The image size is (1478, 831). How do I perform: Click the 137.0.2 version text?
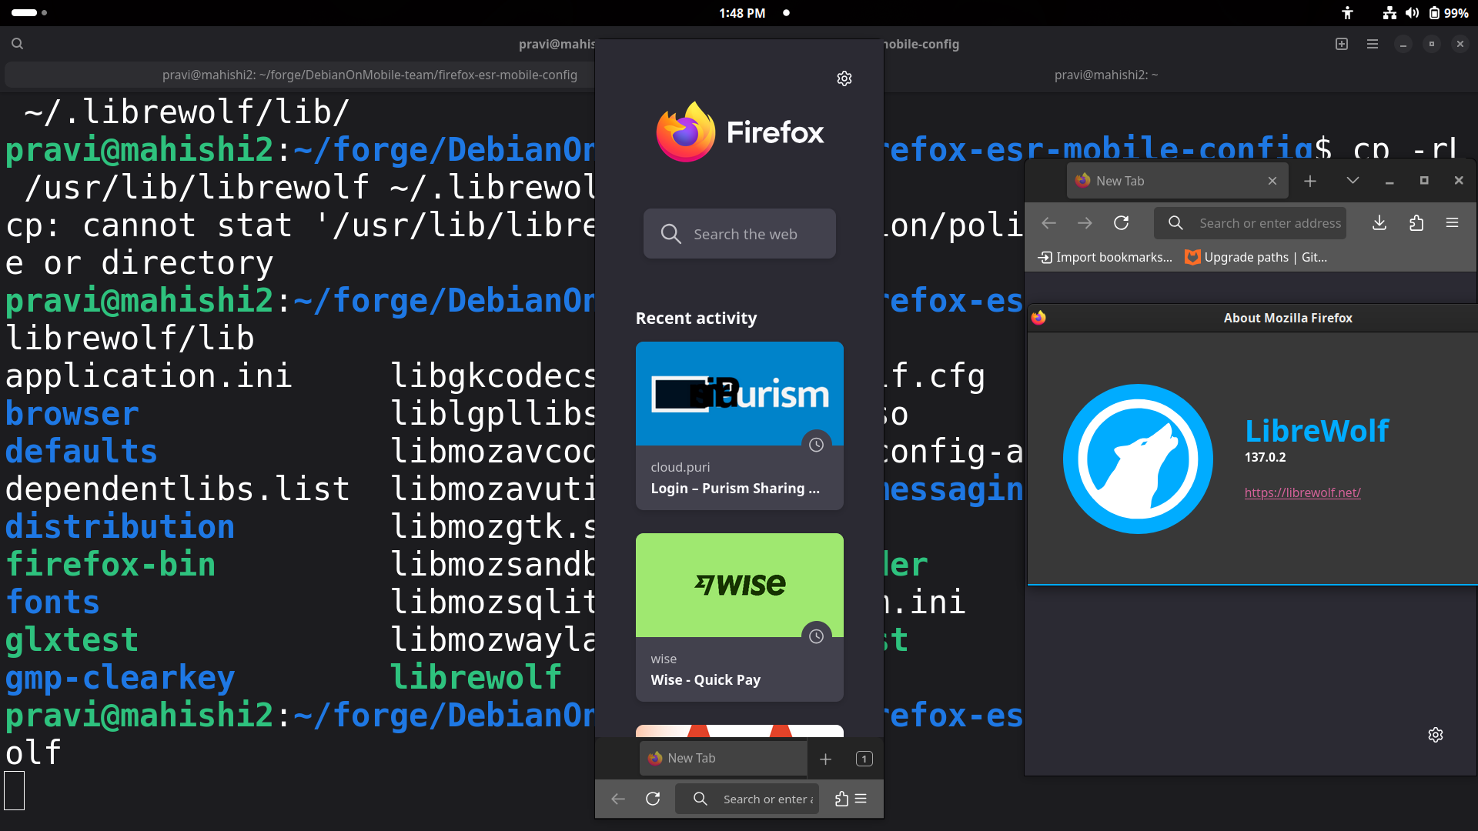coord(1265,457)
